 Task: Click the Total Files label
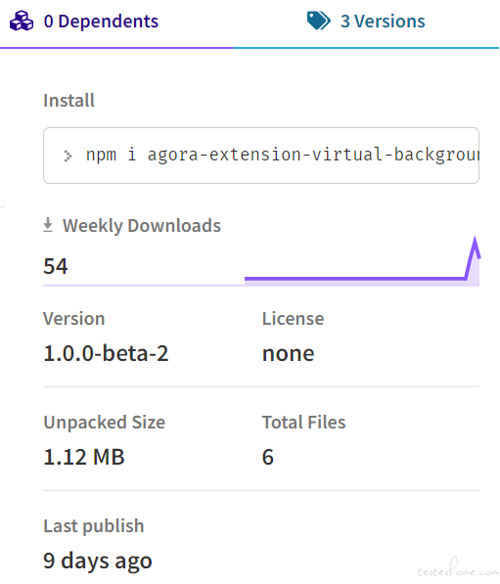click(304, 422)
